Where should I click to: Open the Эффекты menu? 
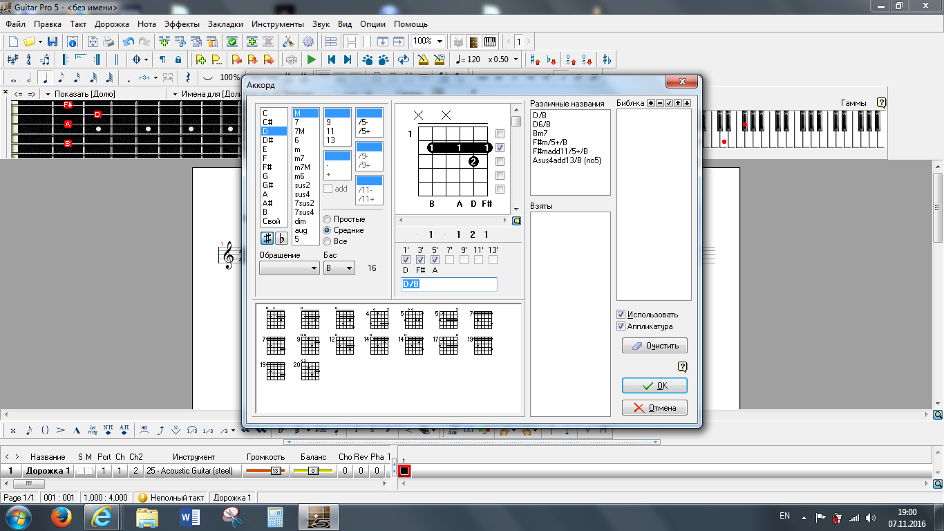tap(182, 24)
